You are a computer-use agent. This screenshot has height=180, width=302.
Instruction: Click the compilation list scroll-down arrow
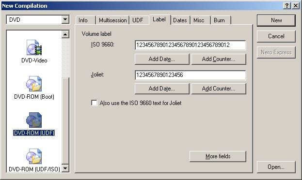pos(65,168)
